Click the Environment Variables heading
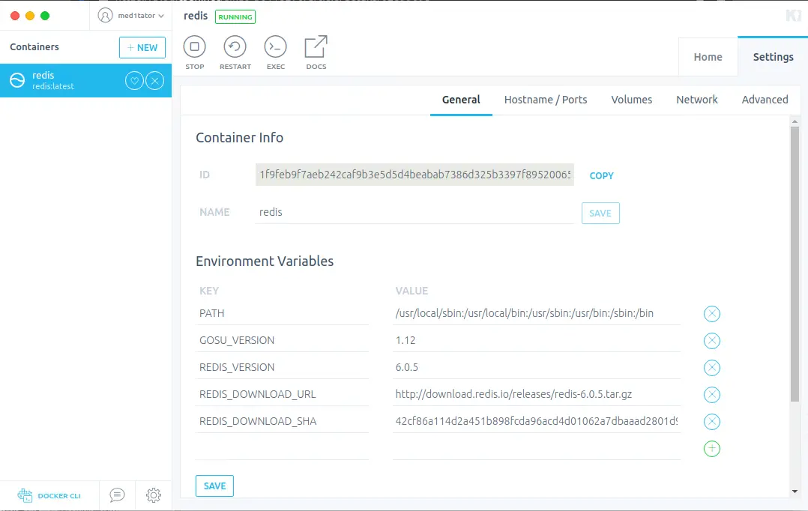 (x=265, y=261)
